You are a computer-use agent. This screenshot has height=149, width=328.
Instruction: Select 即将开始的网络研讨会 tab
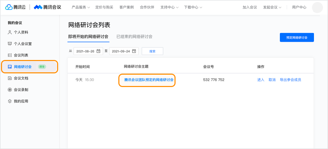point(88,37)
